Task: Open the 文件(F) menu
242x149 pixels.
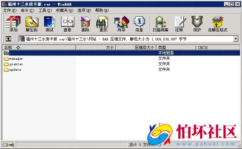Action: 10,10
